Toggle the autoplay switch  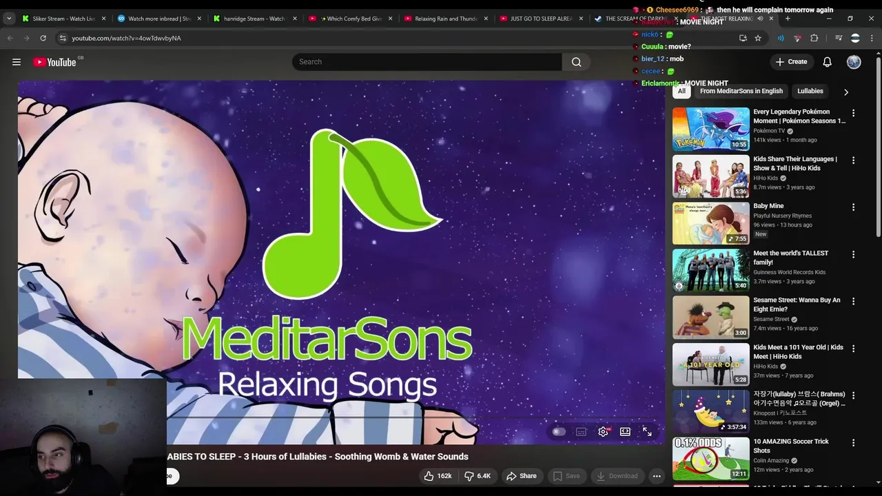point(559,431)
